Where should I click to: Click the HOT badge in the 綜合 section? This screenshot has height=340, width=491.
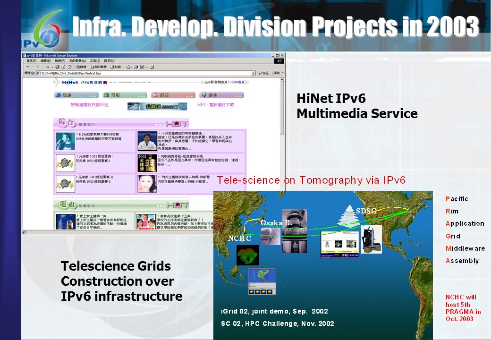click(x=177, y=124)
